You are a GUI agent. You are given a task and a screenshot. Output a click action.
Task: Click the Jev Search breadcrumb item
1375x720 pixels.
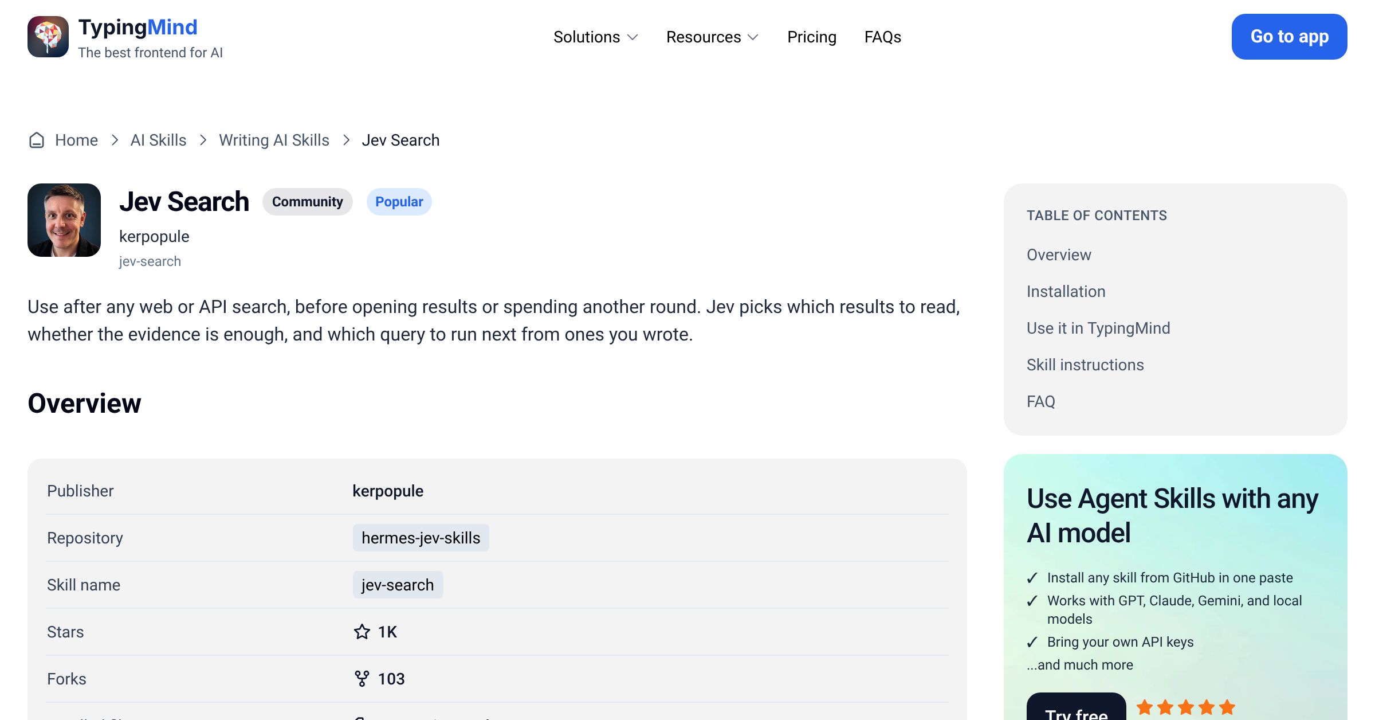coord(400,140)
